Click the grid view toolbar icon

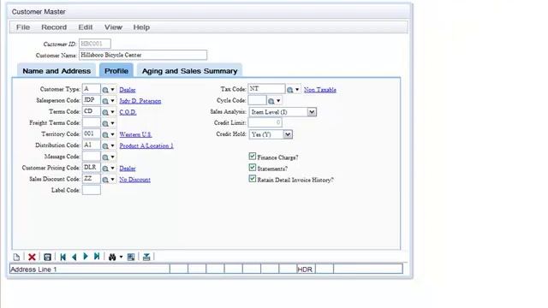click(x=131, y=257)
